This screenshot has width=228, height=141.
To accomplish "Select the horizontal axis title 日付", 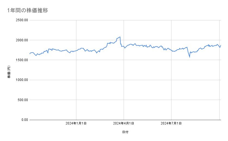I will click(125, 132).
